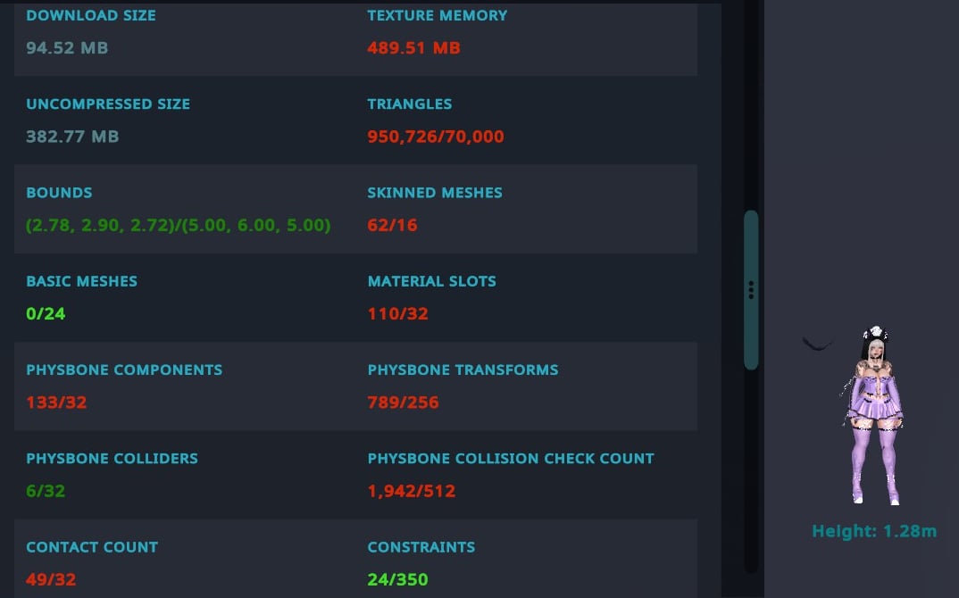Click the 6/32 physbone colliders value
The image size is (959, 598).
(x=46, y=491)
